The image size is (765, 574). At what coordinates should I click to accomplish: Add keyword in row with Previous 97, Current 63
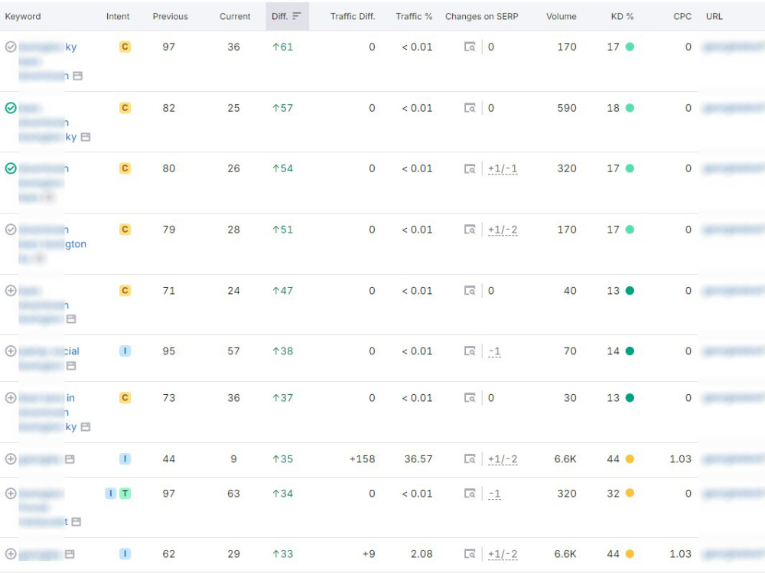11,494
